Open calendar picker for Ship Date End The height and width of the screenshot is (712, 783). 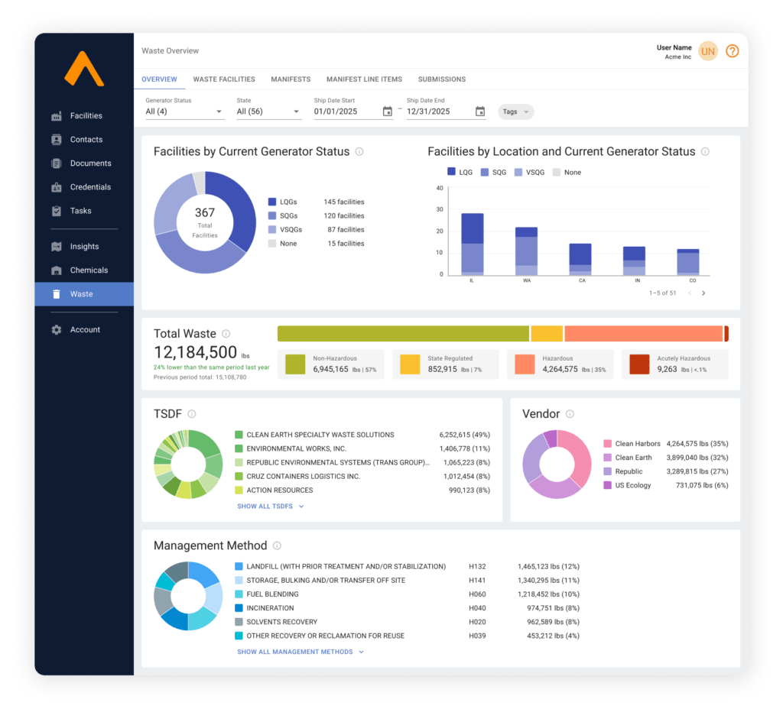480,112
